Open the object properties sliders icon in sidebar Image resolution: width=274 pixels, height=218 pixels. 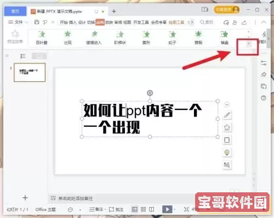(x=264, y=63)
